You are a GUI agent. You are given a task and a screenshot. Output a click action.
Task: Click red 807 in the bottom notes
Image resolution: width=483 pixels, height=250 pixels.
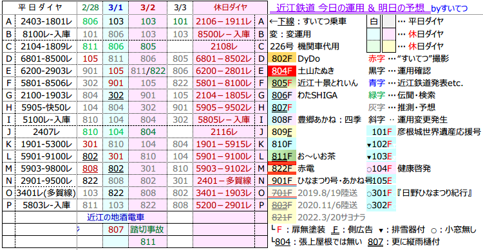tap(116, 229)
